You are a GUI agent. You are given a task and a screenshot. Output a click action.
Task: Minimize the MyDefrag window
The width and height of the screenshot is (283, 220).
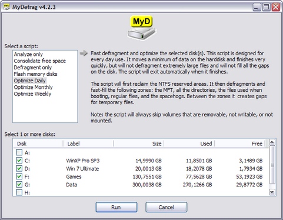tap(257, 7)
